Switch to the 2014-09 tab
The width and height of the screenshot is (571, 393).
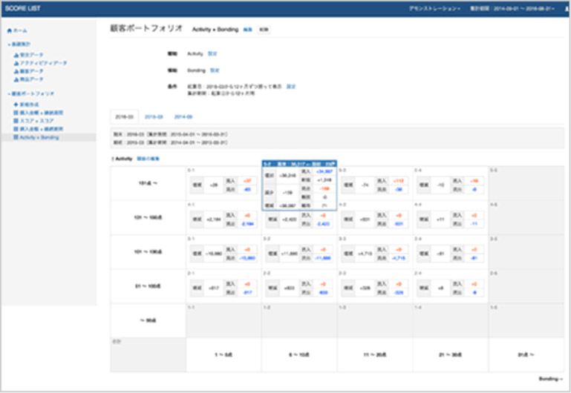point(183,117)
